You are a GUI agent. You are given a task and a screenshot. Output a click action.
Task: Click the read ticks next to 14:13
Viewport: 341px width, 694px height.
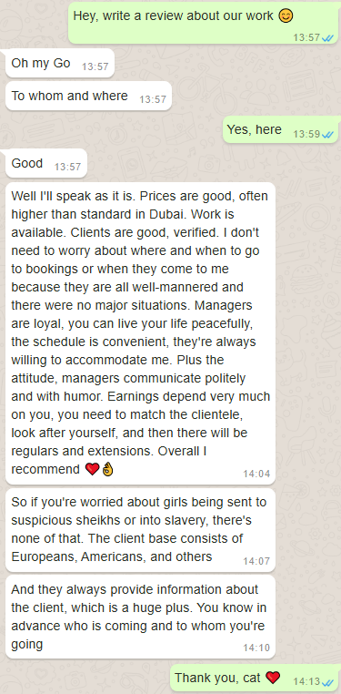pos(327,682)
